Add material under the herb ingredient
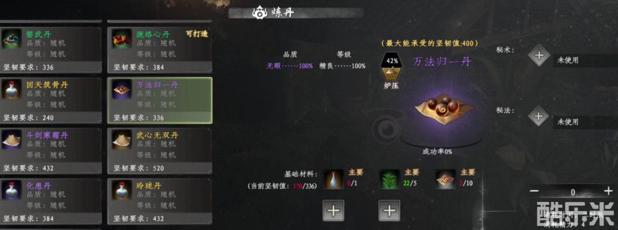This screenshot has width=618, height=230. point(389,210)
